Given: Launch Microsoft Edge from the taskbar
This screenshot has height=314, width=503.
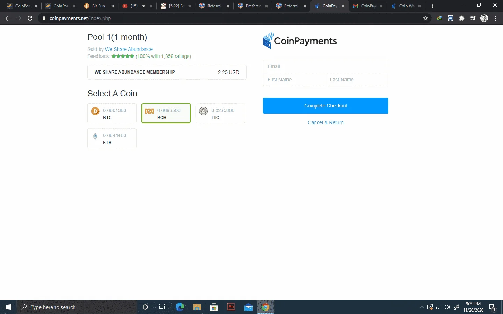Looking at the screenshot, I should (180, 307).
